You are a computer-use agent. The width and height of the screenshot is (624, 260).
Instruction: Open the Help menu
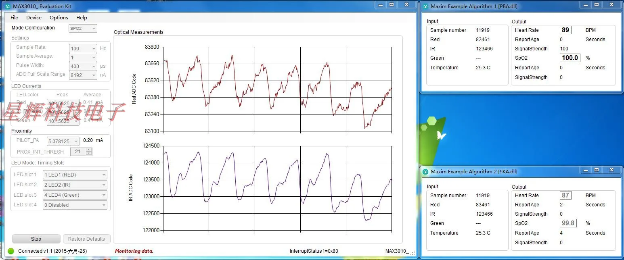(x=82, y=18)
